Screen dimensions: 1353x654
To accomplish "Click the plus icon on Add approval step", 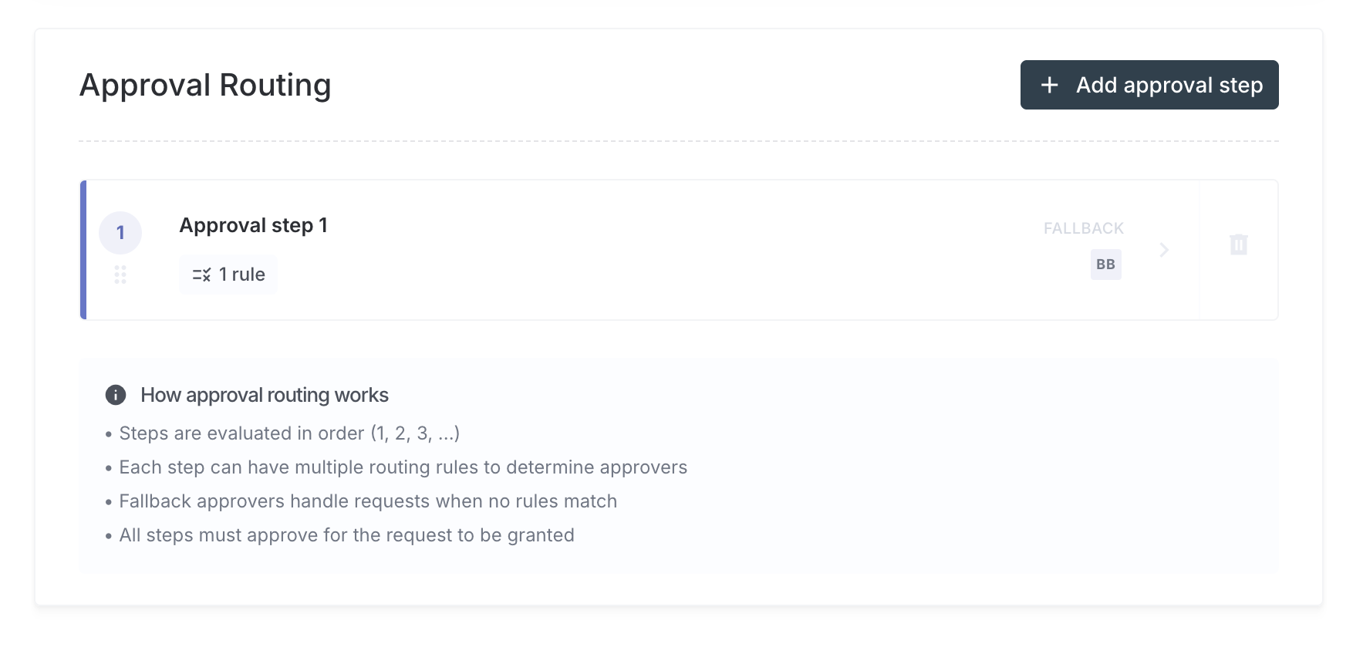I will click(x=1049, y=85).
